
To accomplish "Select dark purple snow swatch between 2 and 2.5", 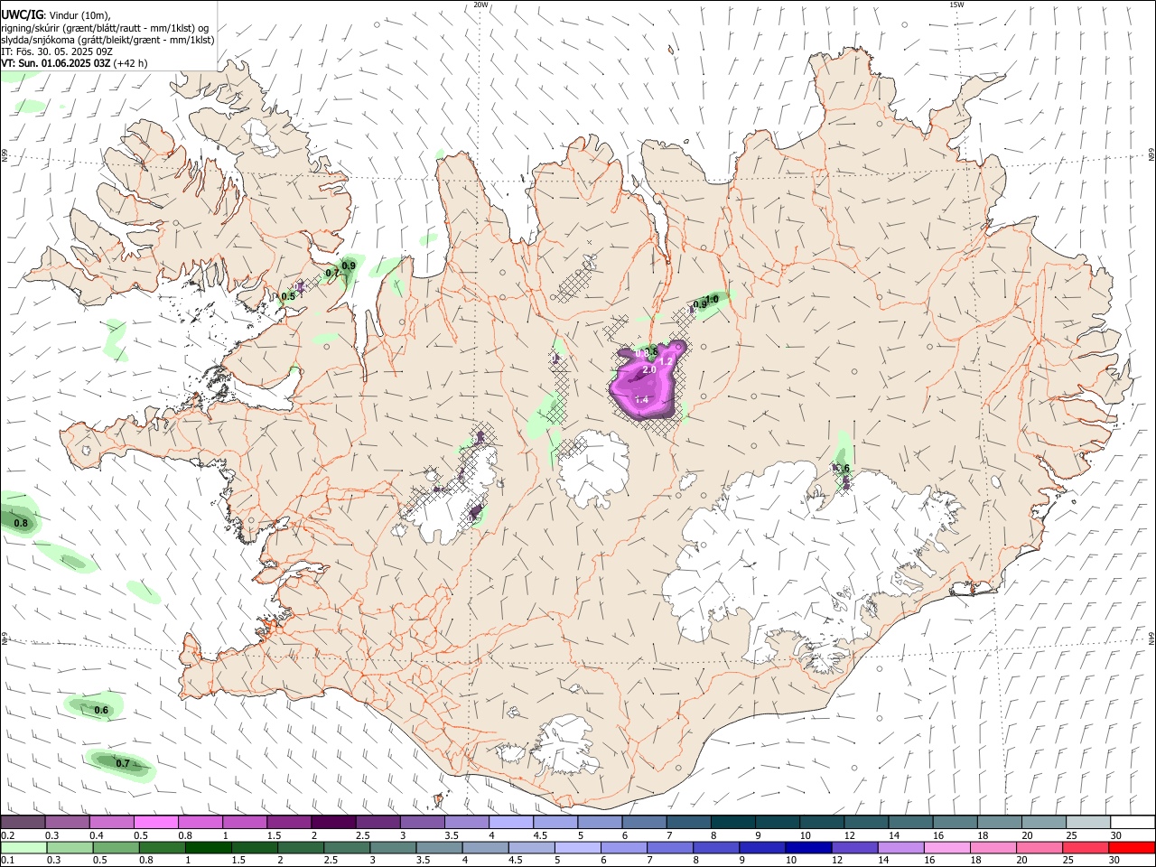I will tap(332, 822).
